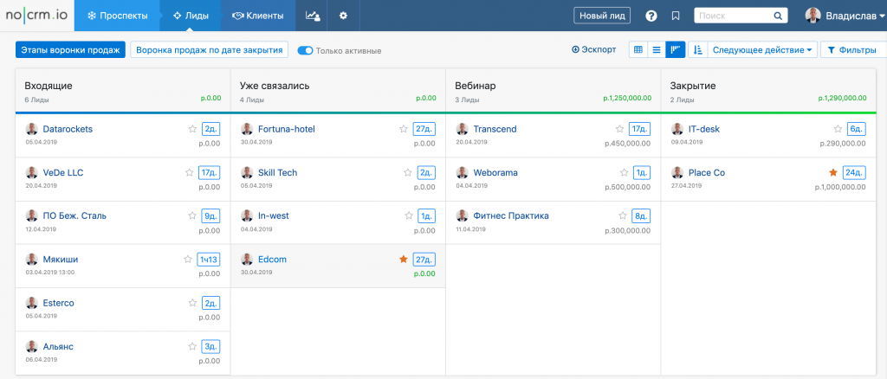Open the bookmark icon in top bar

click(676, 16)
